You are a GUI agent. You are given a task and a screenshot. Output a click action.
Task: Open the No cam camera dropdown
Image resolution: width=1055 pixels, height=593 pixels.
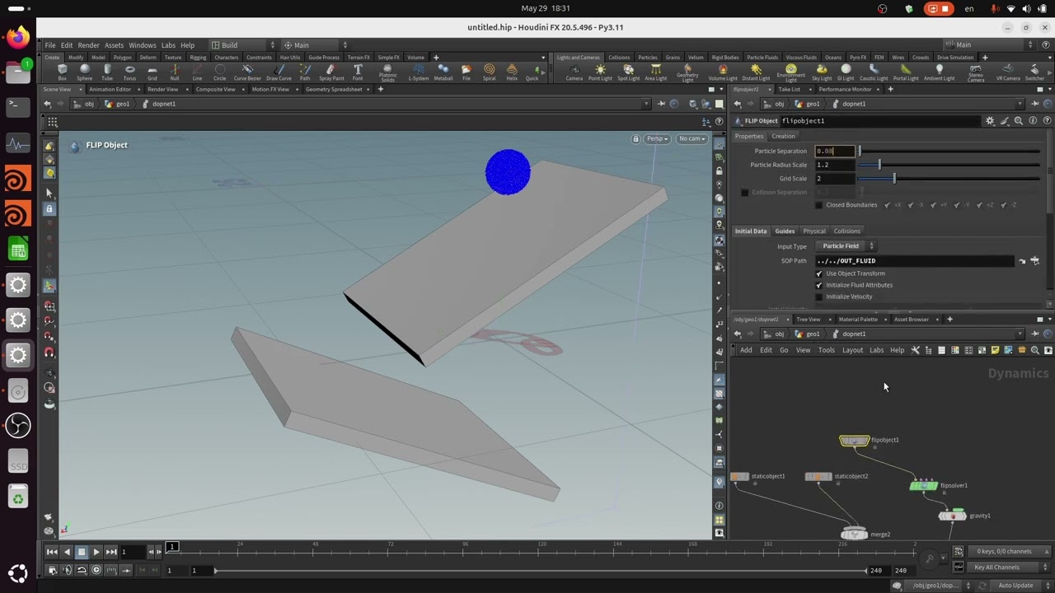pos(692,138)
